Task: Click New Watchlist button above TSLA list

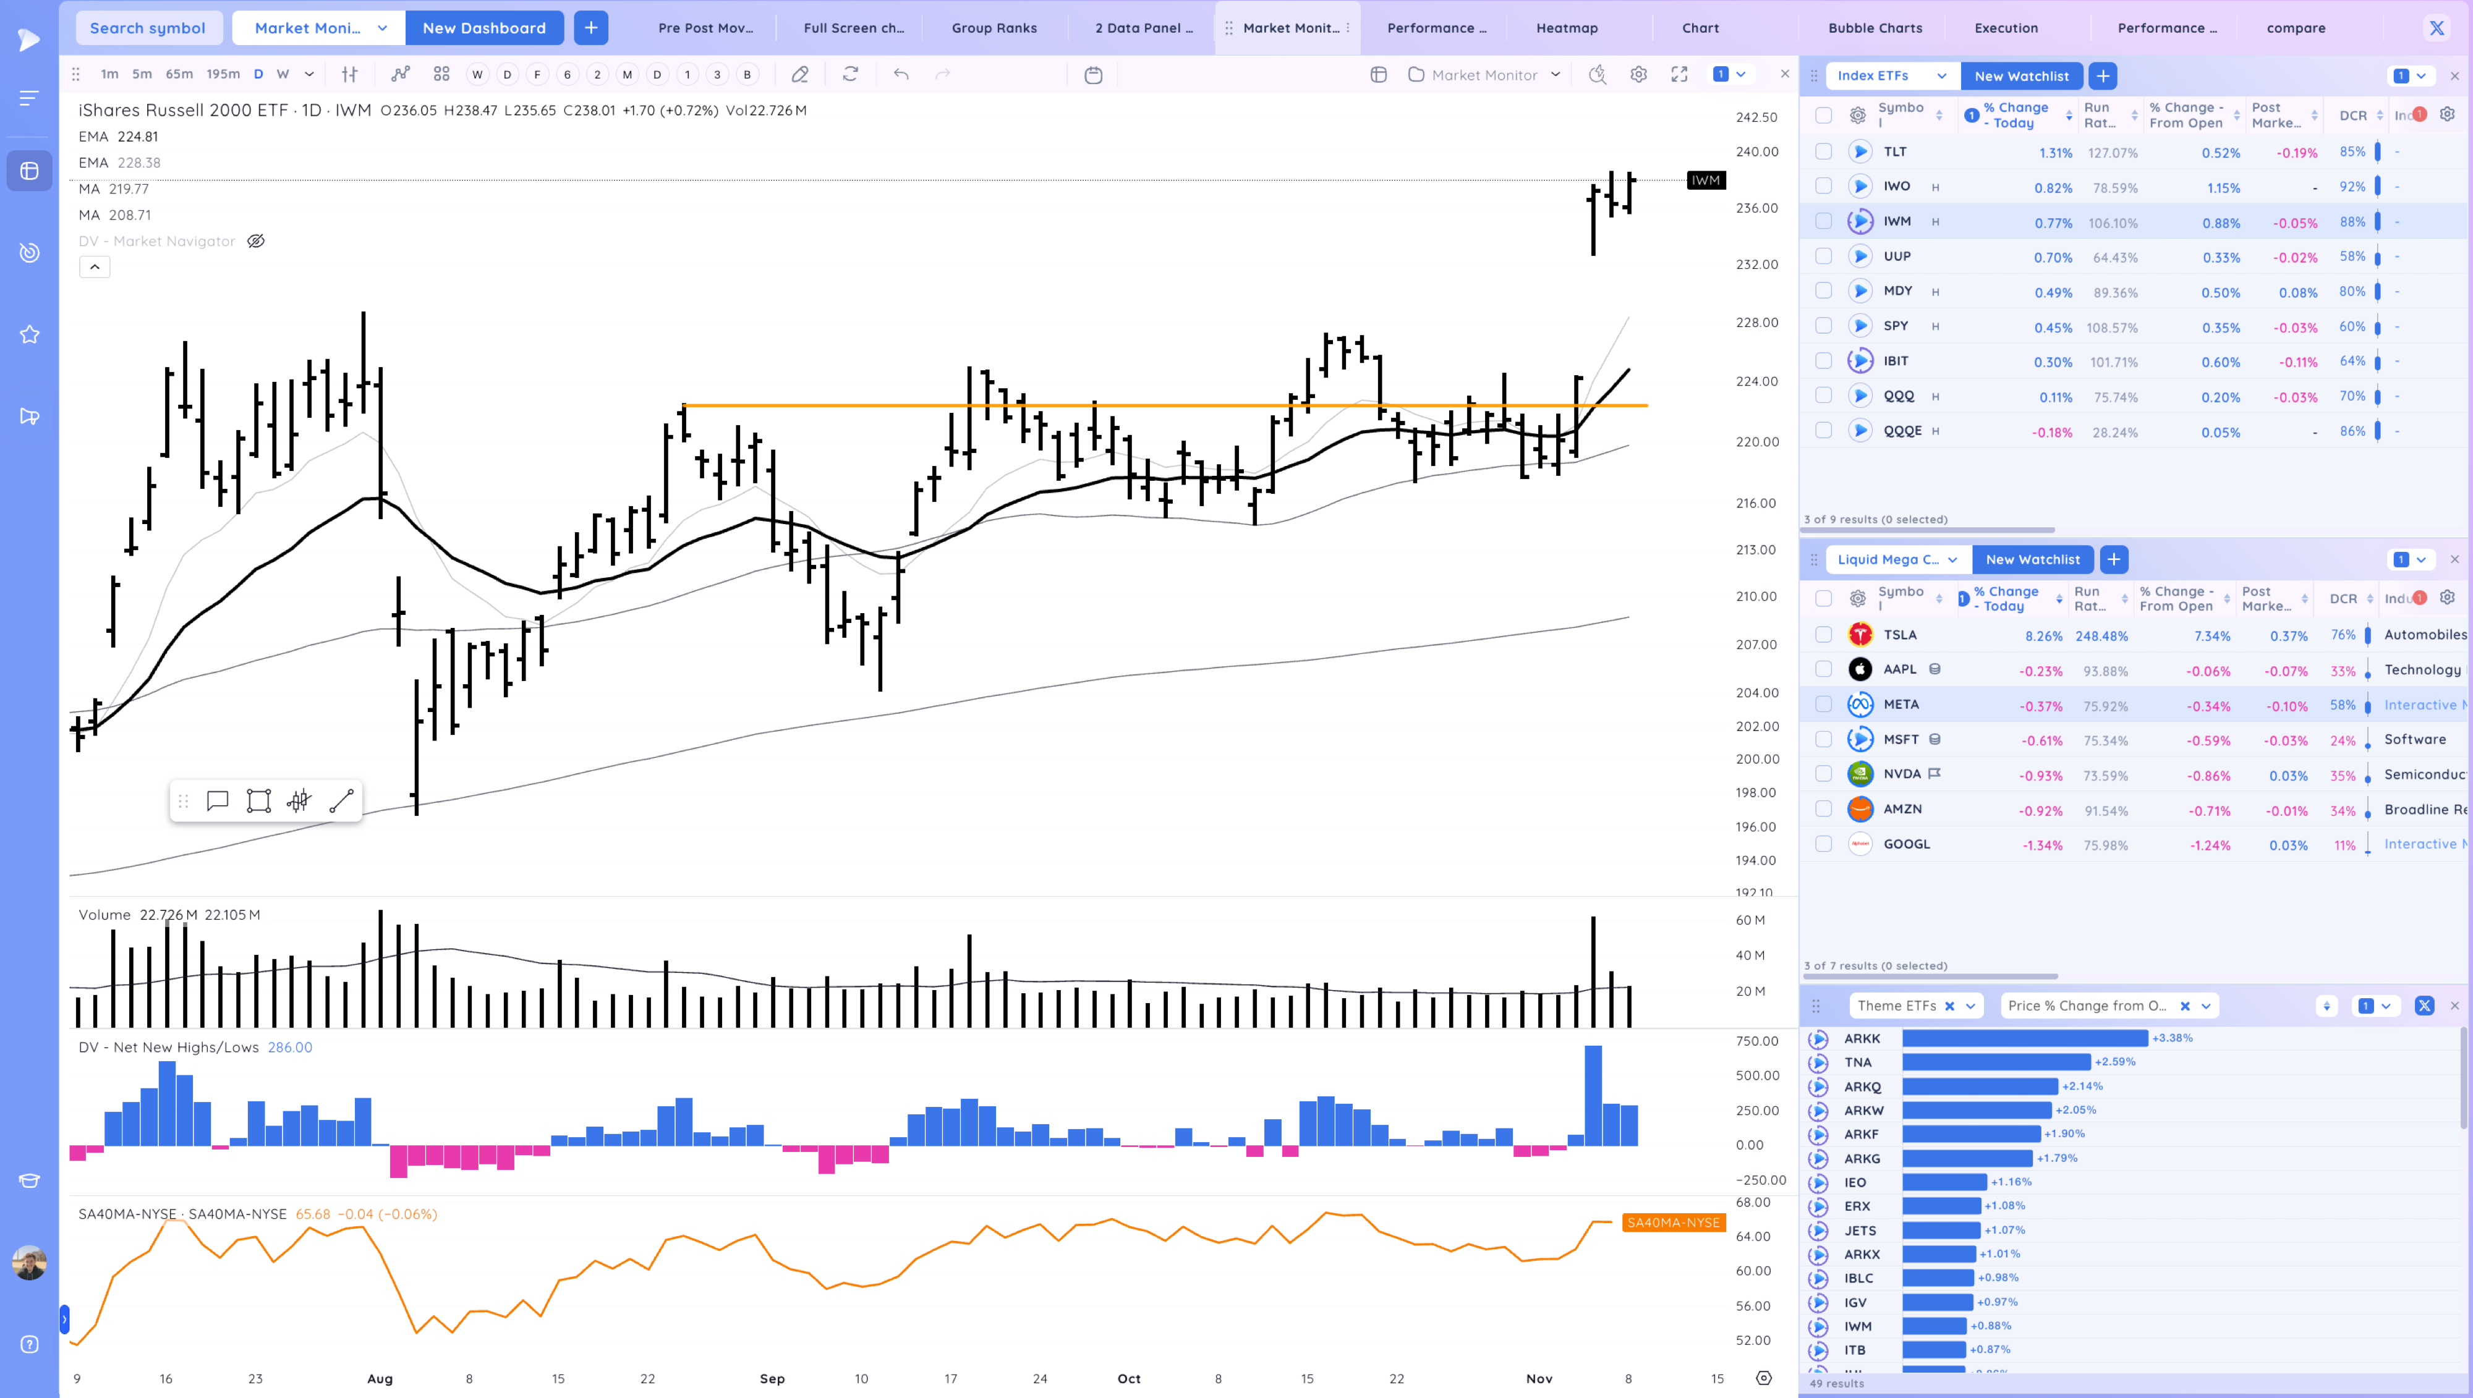Action: pyautogui.click(x=2032, y=559)
